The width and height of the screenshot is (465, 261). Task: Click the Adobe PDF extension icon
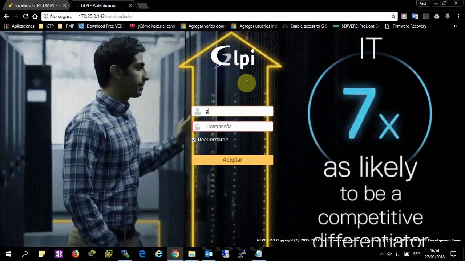click(426, 16)
